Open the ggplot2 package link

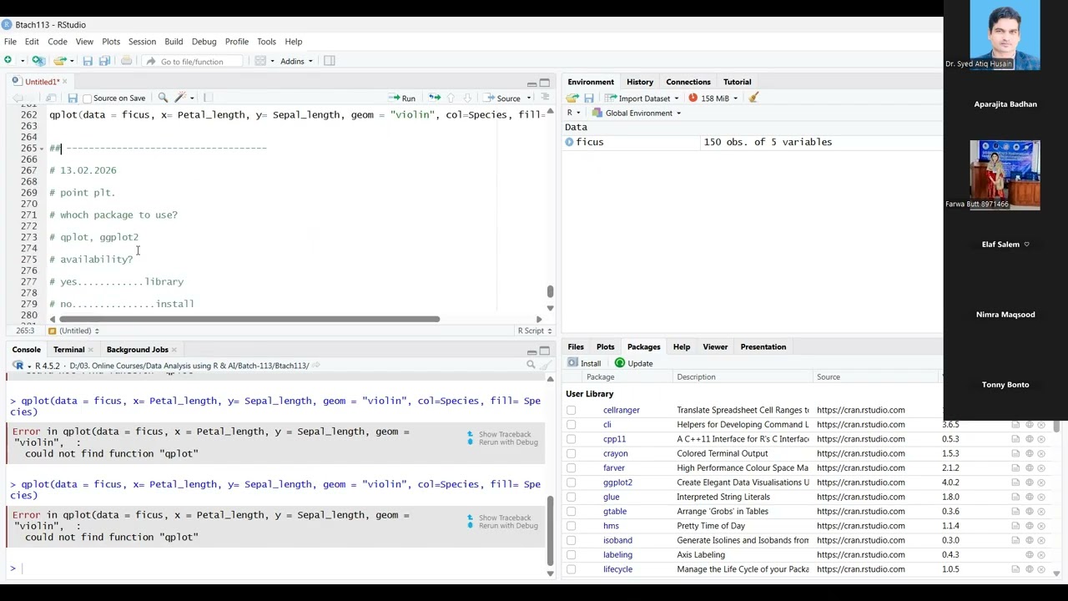click(x=617, y=482)
